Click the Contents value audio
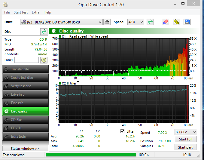 click(x=43, y=54)
